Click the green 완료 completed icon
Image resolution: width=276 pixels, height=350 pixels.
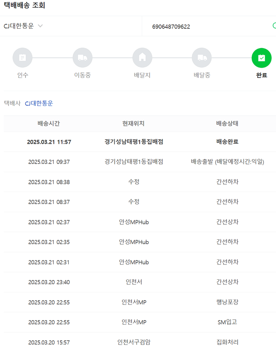(261, 58)
